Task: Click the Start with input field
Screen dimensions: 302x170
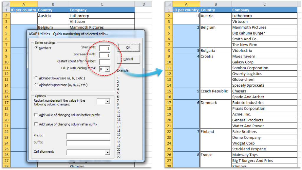Action: point(104,48)
